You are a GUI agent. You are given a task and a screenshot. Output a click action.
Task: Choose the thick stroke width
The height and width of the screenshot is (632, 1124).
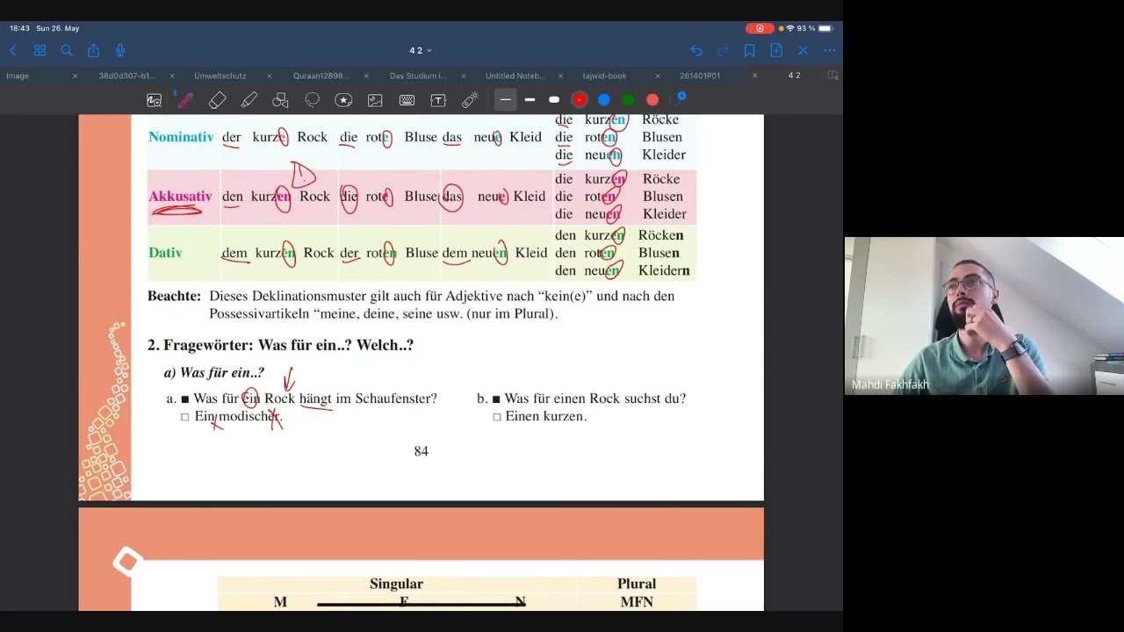pos(554,100)
